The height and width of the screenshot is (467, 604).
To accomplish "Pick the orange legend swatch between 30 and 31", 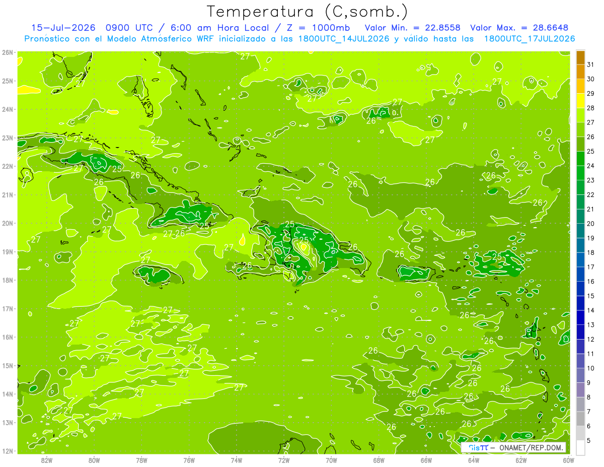I will coord(580,72).
